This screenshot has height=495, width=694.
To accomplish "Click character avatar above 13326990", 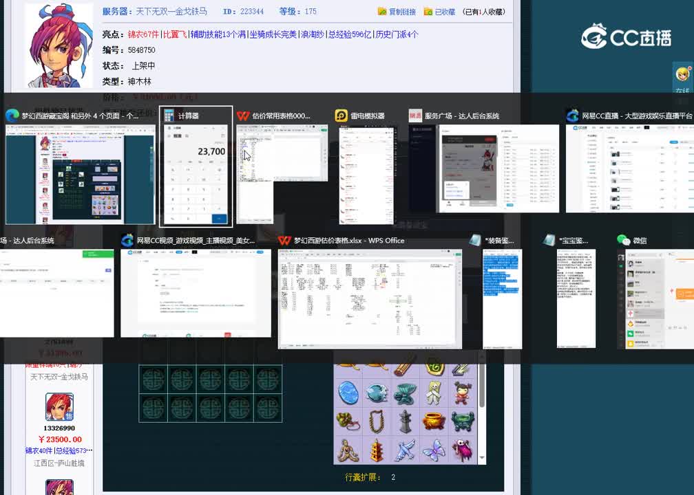I will [x=59, y=406].
